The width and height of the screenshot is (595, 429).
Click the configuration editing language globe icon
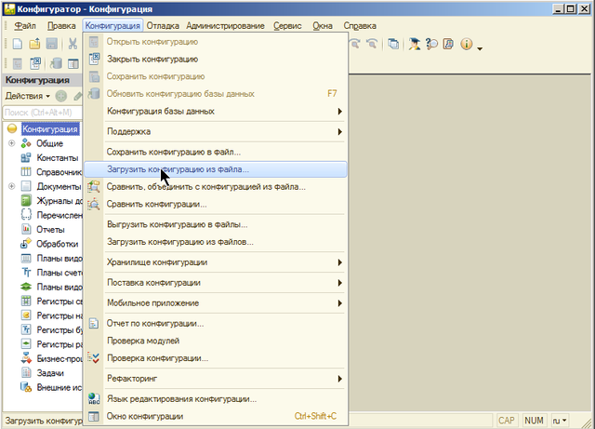(93, 398)
